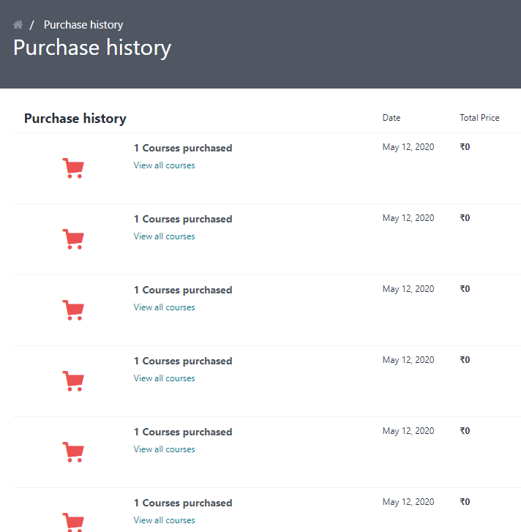Open "View all courses" for fourth purchase
This screenshot has height=532, width=521.
(164, 378)
